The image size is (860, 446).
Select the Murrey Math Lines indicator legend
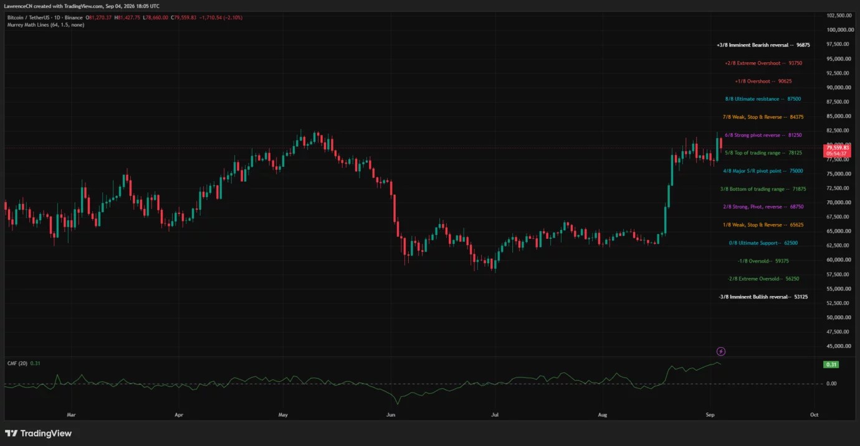click(x=45, y=25)
